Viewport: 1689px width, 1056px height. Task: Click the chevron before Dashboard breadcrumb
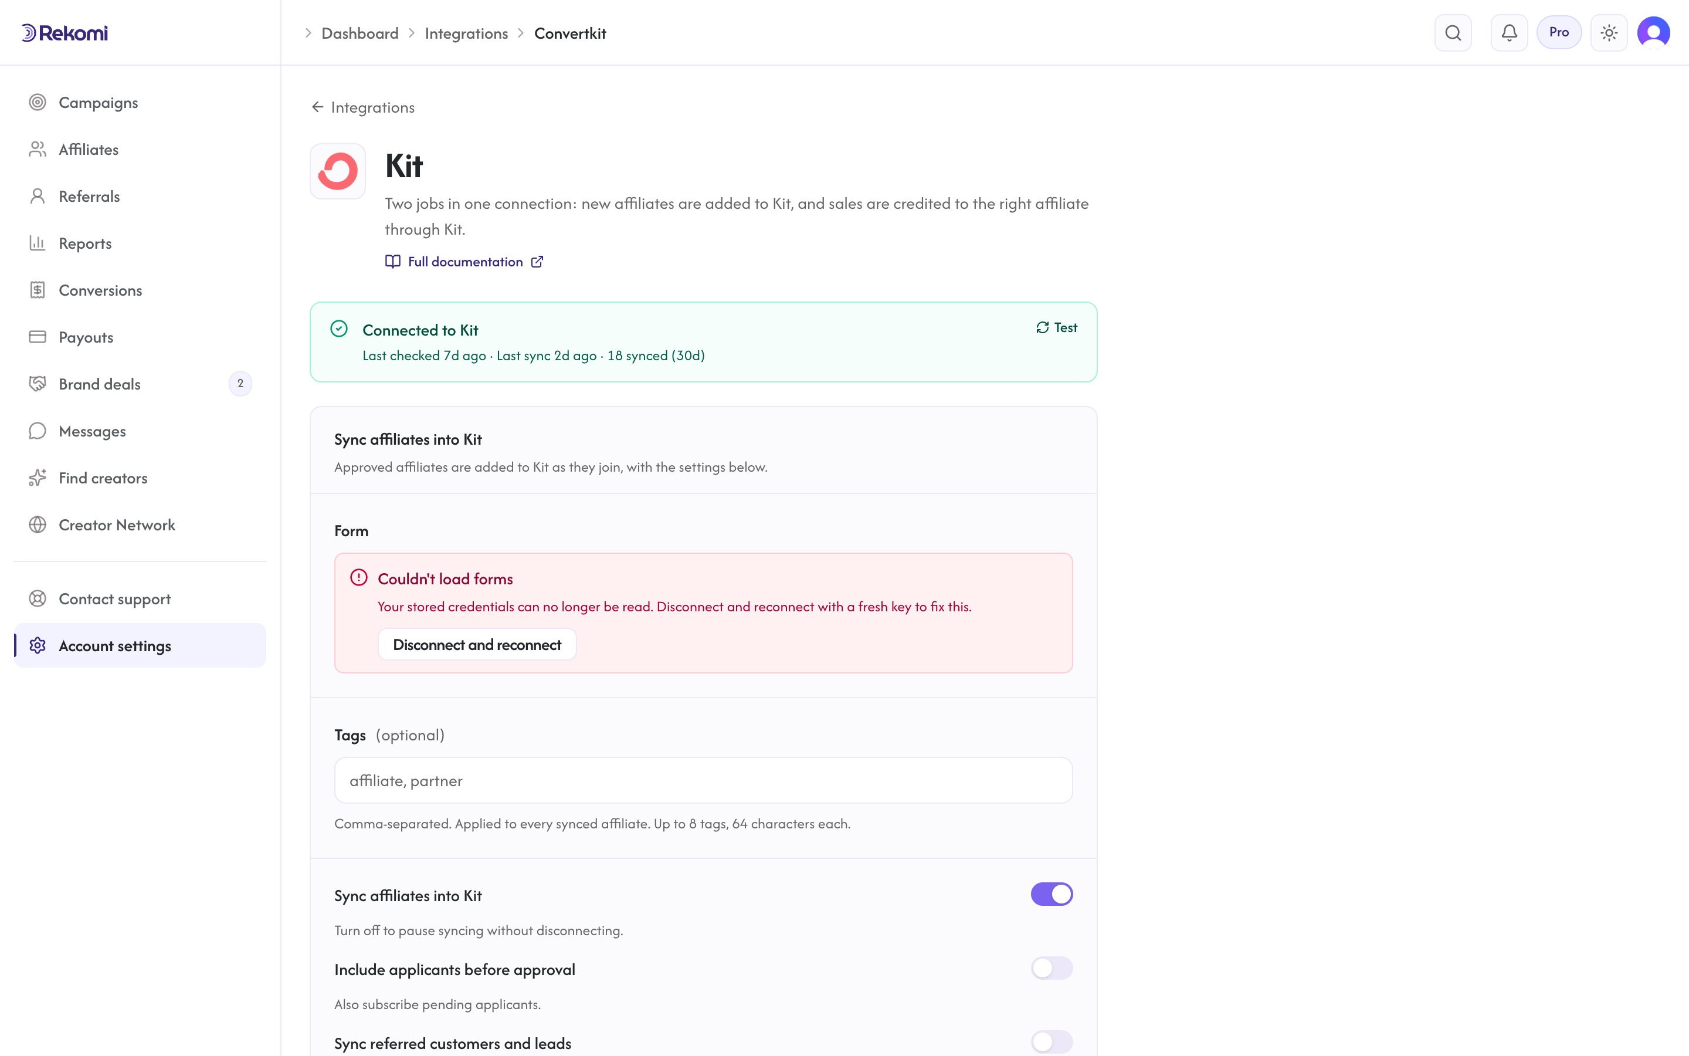pyautogui.click(x=308, y=33)
